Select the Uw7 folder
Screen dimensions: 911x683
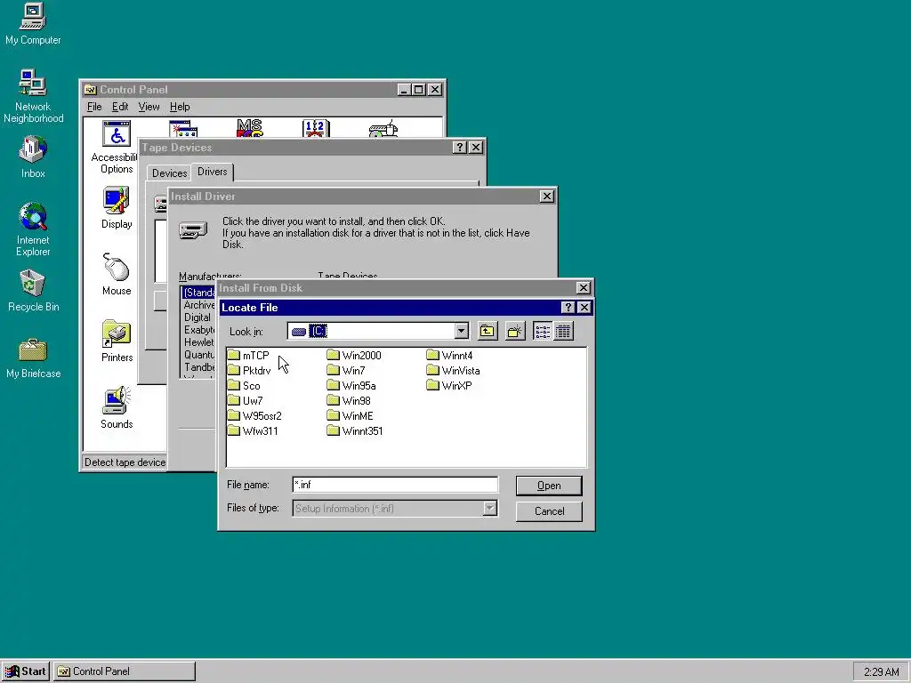point(246,401)
